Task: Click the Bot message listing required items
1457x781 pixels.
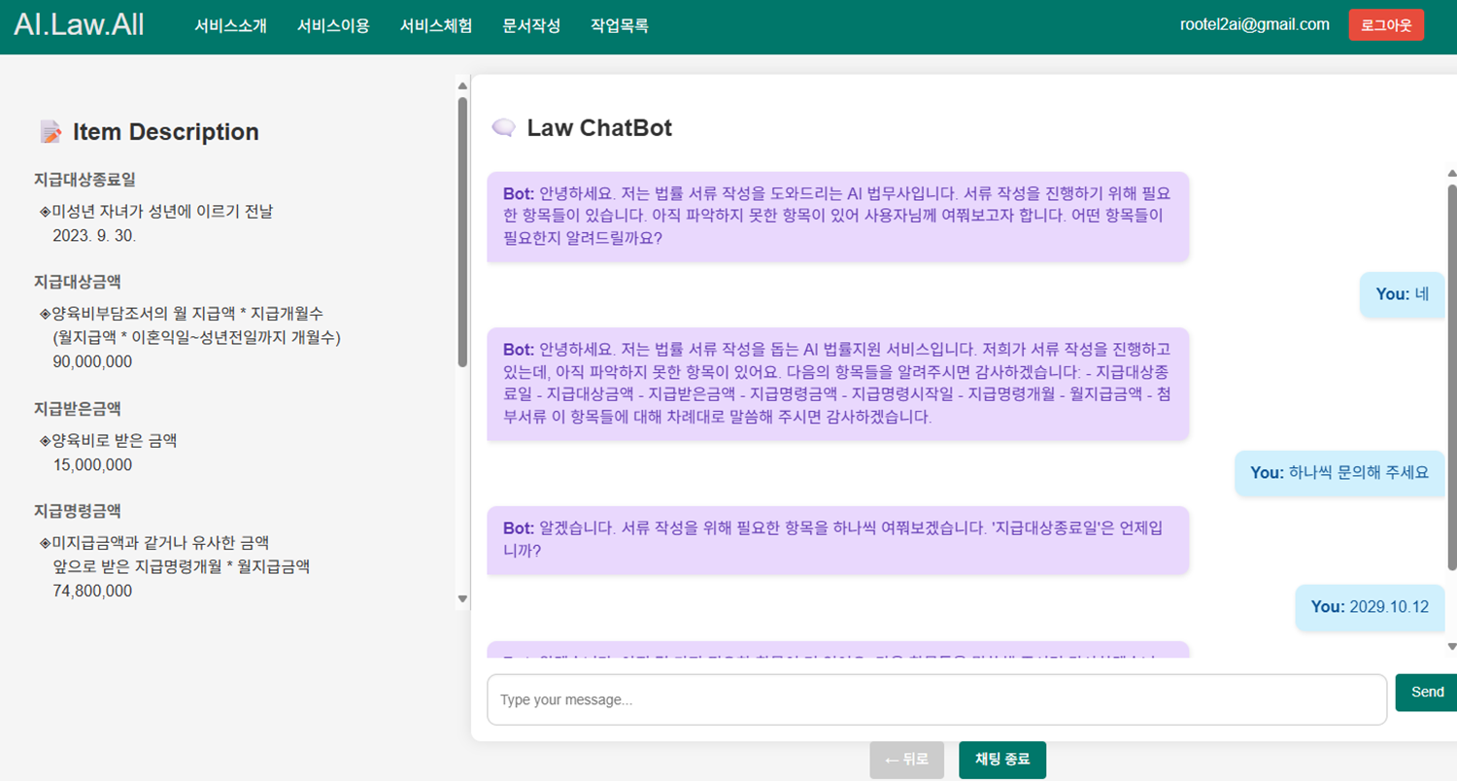Action: (838, 384)
